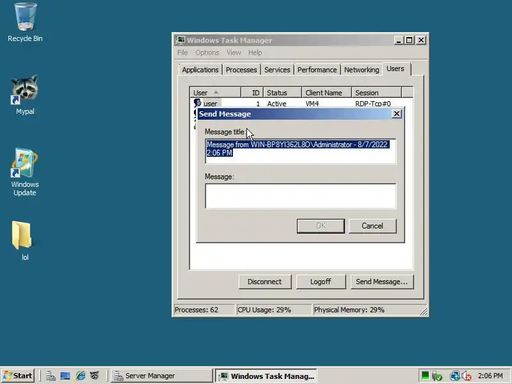Click Windows Task Manager taskbar button

266,376
